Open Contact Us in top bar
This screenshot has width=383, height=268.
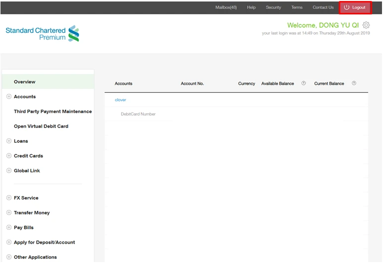click(x=323, y=7)
